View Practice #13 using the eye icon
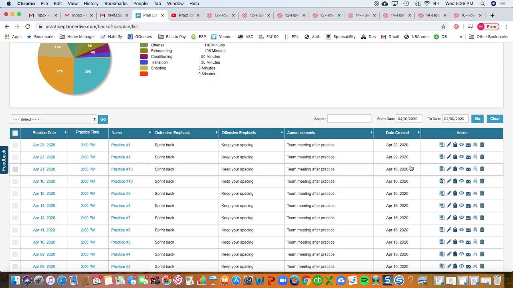Viewport: 513px width, 288px height. pos(461,169)
